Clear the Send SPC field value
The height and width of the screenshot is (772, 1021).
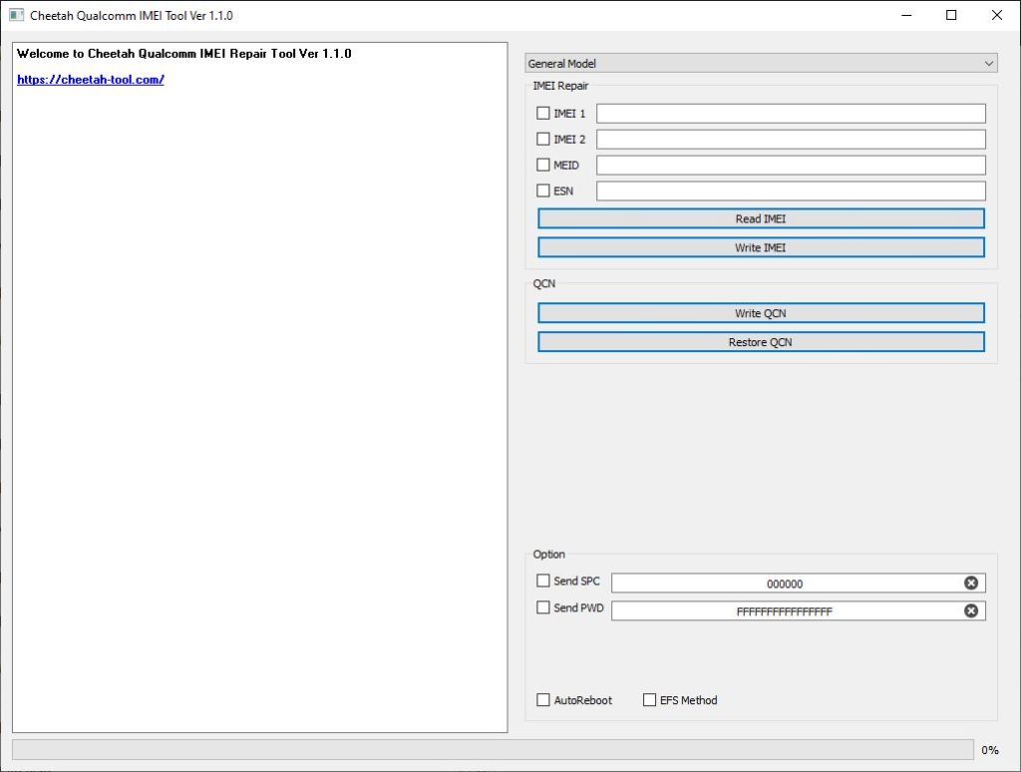tap(971, 581)
